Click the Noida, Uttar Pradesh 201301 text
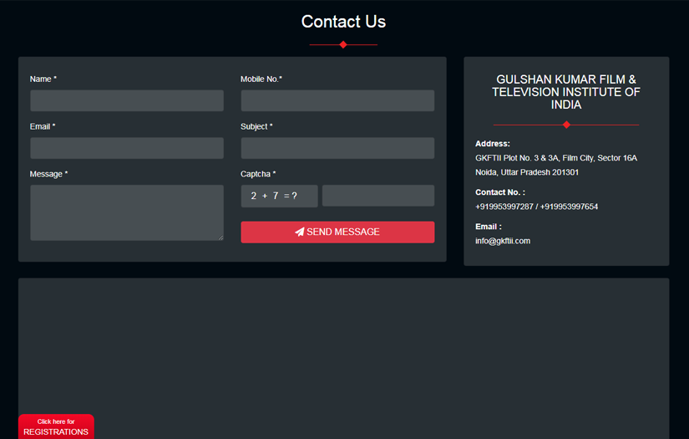 click(x=527, y=172)
